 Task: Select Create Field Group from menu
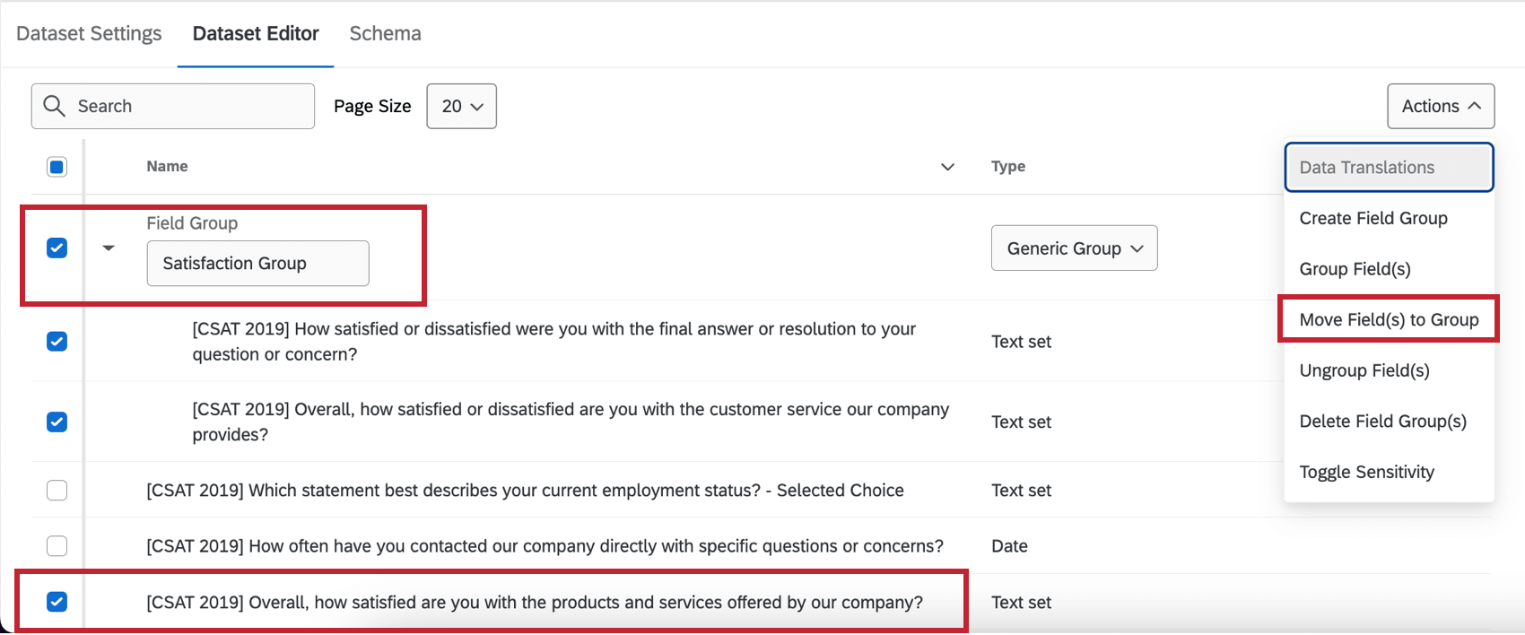pos(1373,218)
